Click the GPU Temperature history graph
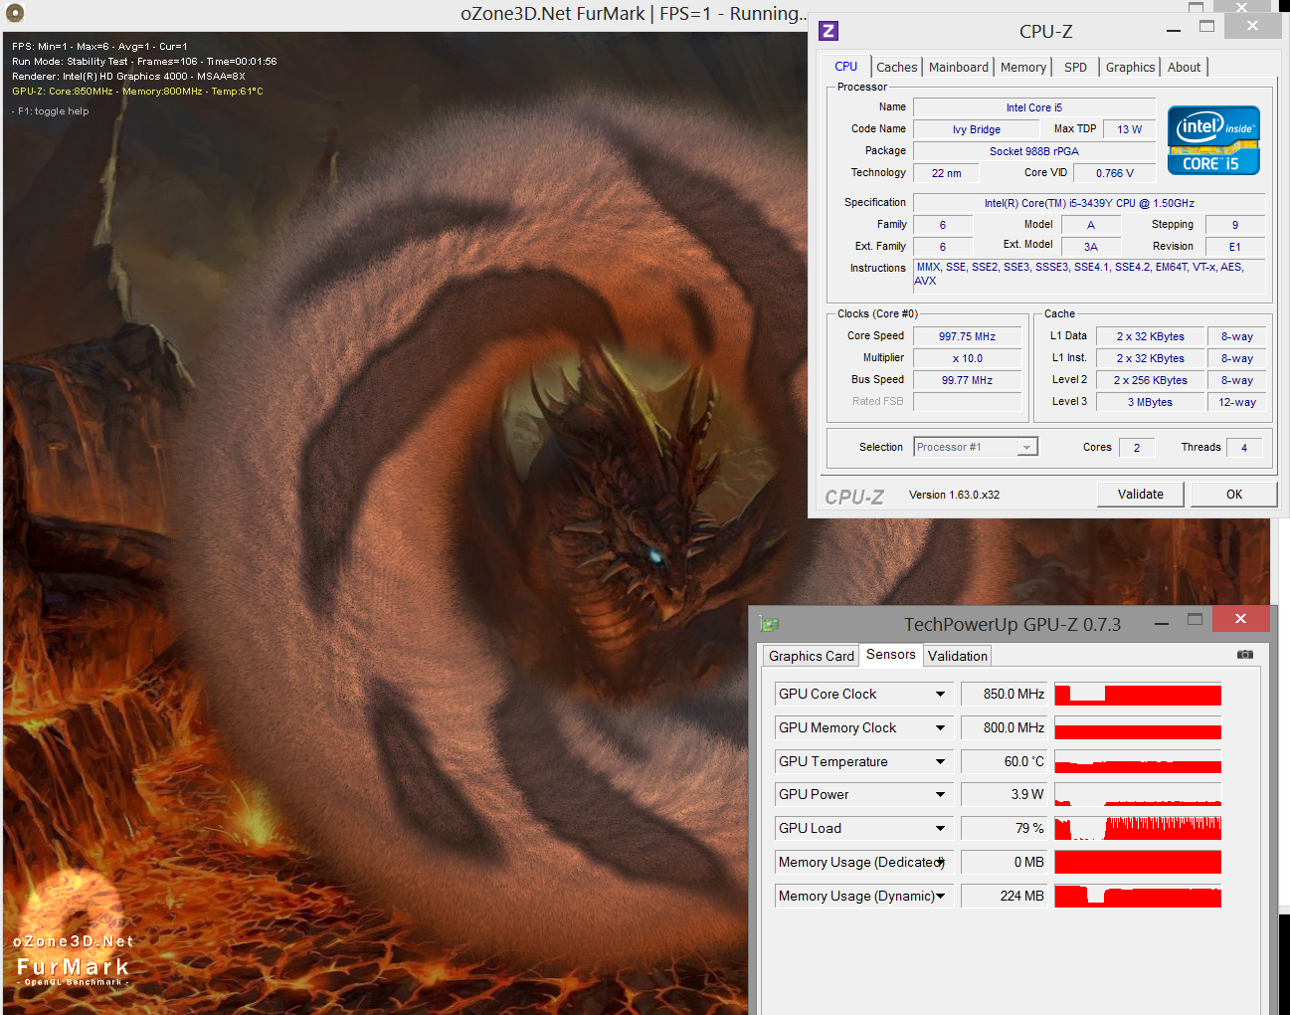The image size is (1290, 1015). pyautogui.click(x=1138, y=762)
